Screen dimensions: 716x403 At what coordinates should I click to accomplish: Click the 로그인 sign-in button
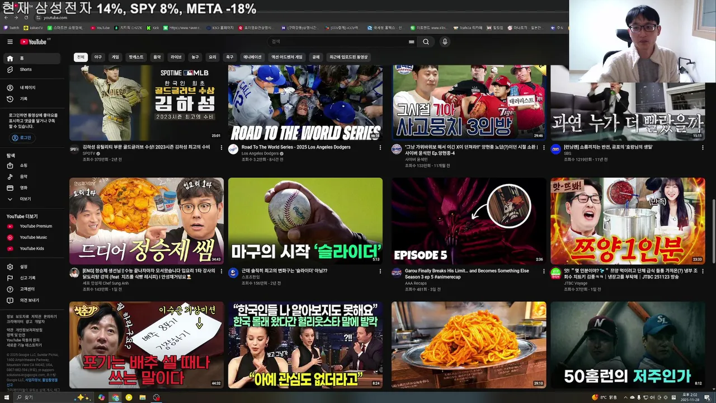click(x=21, y=138)
